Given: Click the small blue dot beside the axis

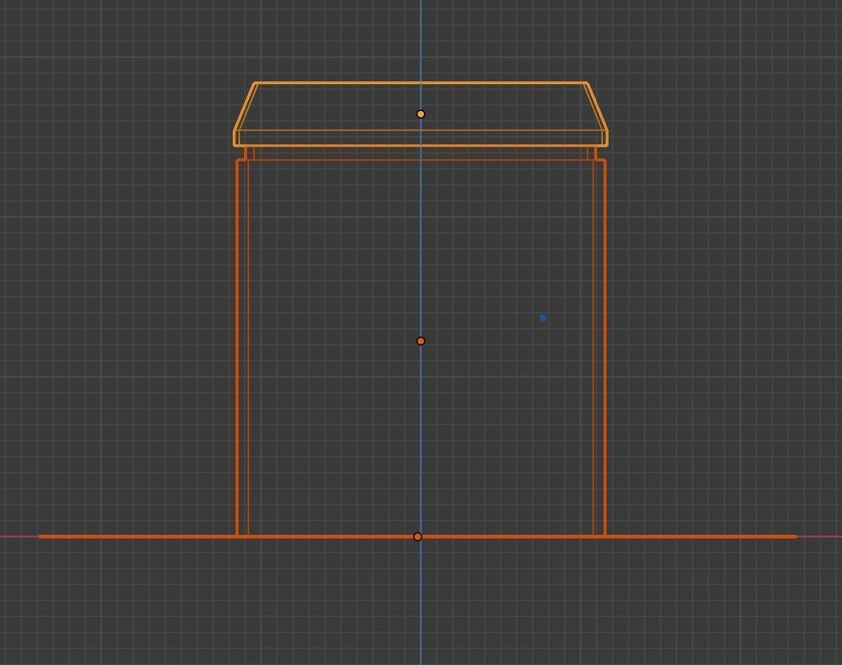Looking at the screenshot, I should (x=543, y=318).
